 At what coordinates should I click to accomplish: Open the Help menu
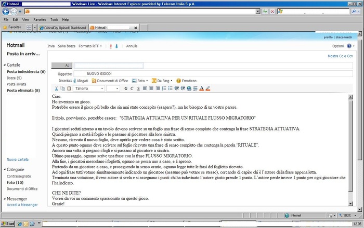click(x=65, y=20)
